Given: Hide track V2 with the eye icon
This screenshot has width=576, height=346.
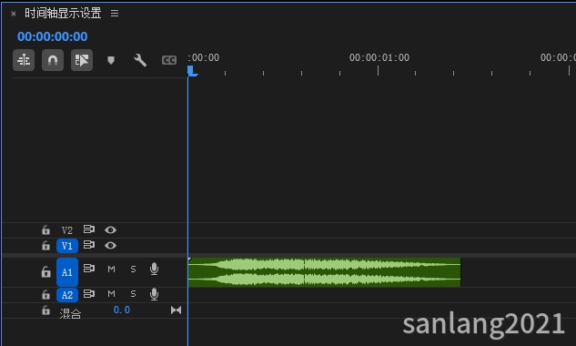Looking at the screenshot, I should click(111, 229).
